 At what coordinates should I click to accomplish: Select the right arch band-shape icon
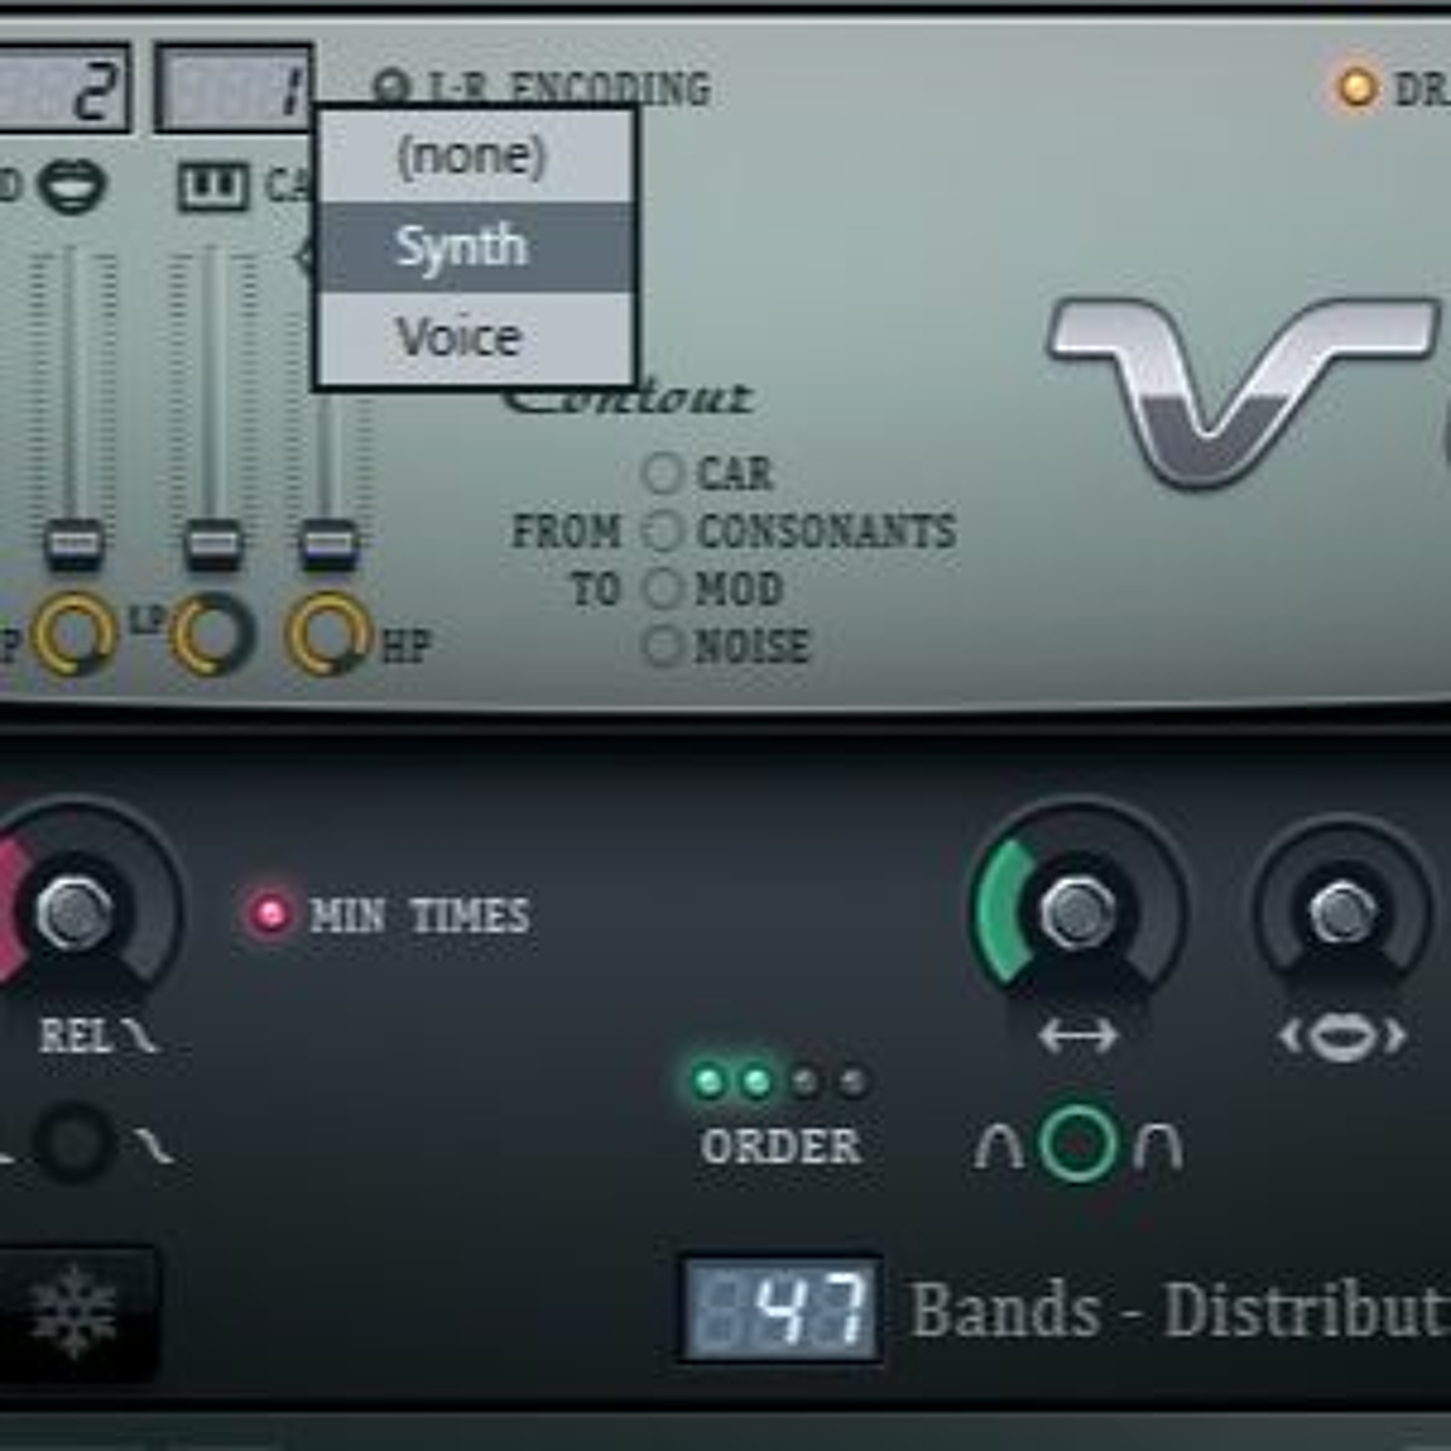click(x=1157, y=1146)
